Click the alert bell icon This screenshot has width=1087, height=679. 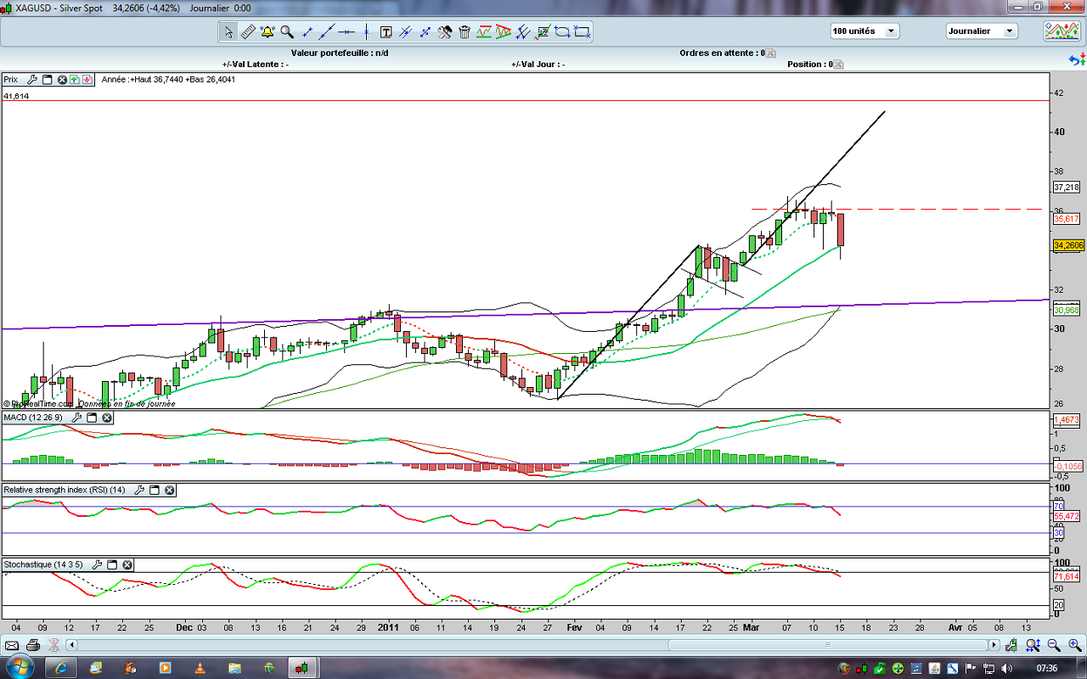pos(268,32)
